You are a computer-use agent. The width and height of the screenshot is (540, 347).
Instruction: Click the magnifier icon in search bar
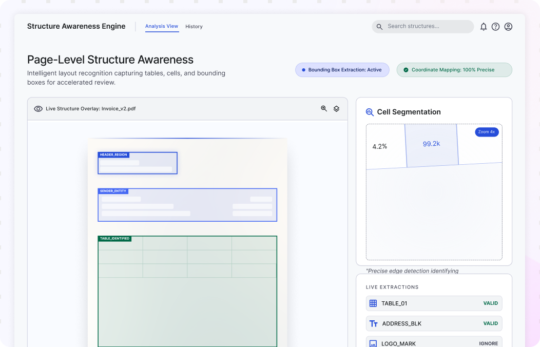pos(379,27)
